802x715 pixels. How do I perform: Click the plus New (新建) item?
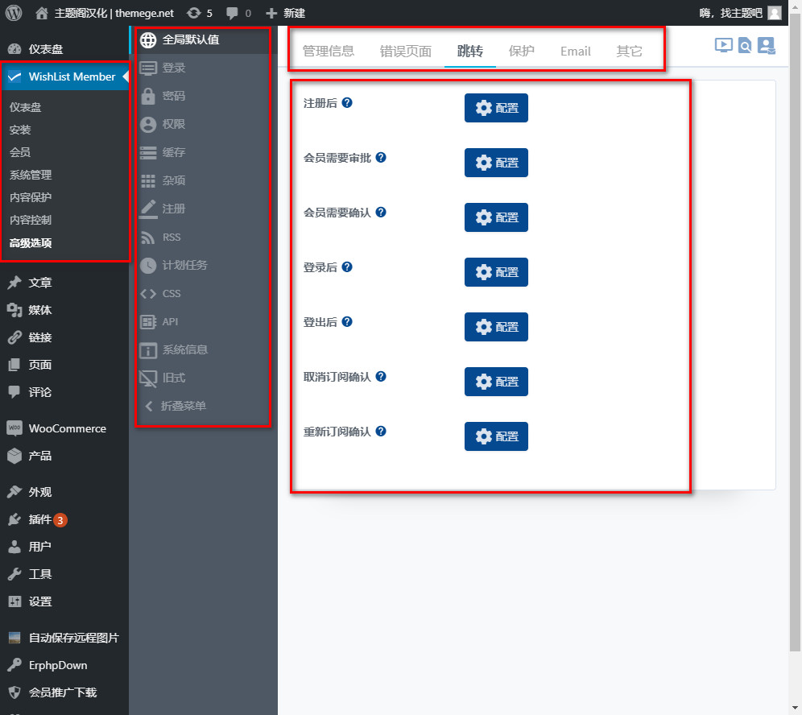(285, 13)
